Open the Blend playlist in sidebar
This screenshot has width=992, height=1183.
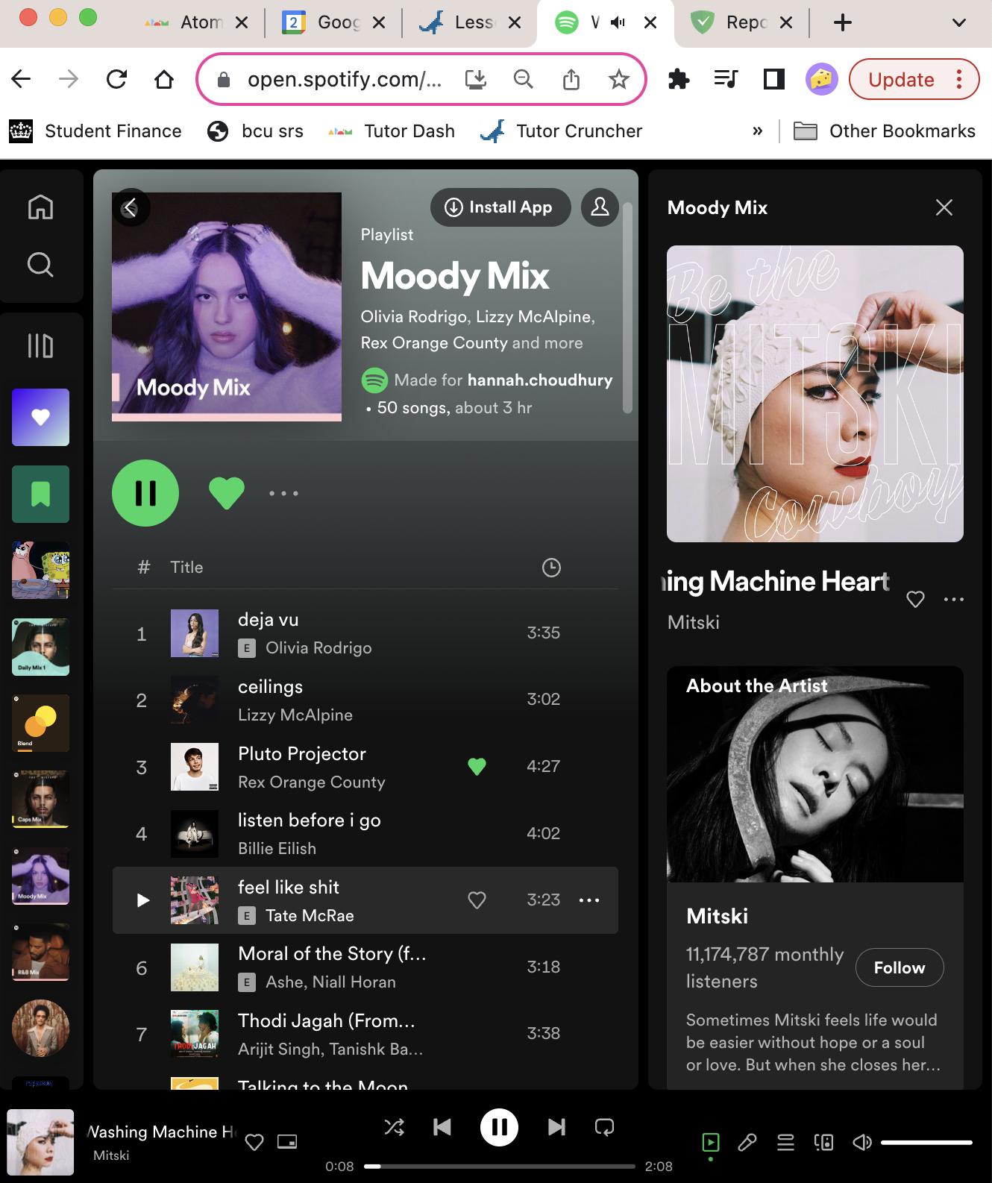(x=40, y=723)
